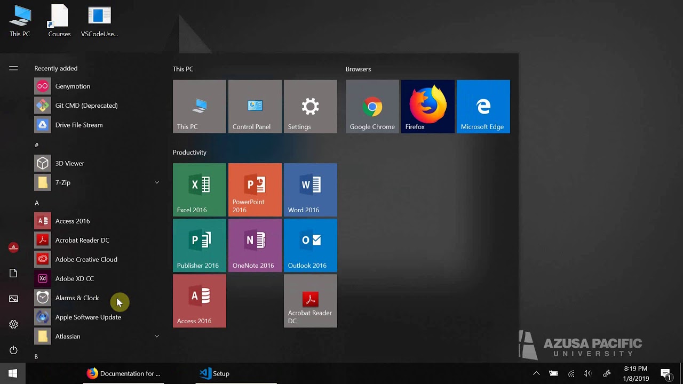Open the This PC tile

coord(200,107)
